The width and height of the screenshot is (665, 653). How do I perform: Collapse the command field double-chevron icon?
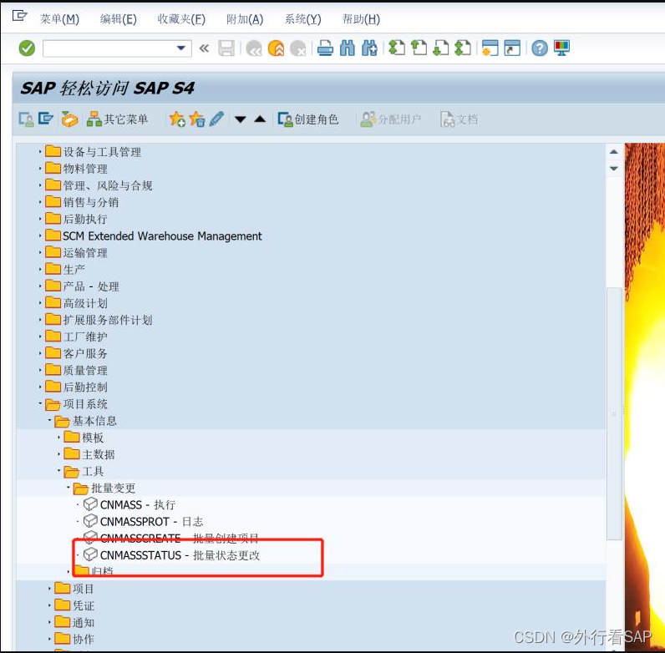tap(204, 48)
